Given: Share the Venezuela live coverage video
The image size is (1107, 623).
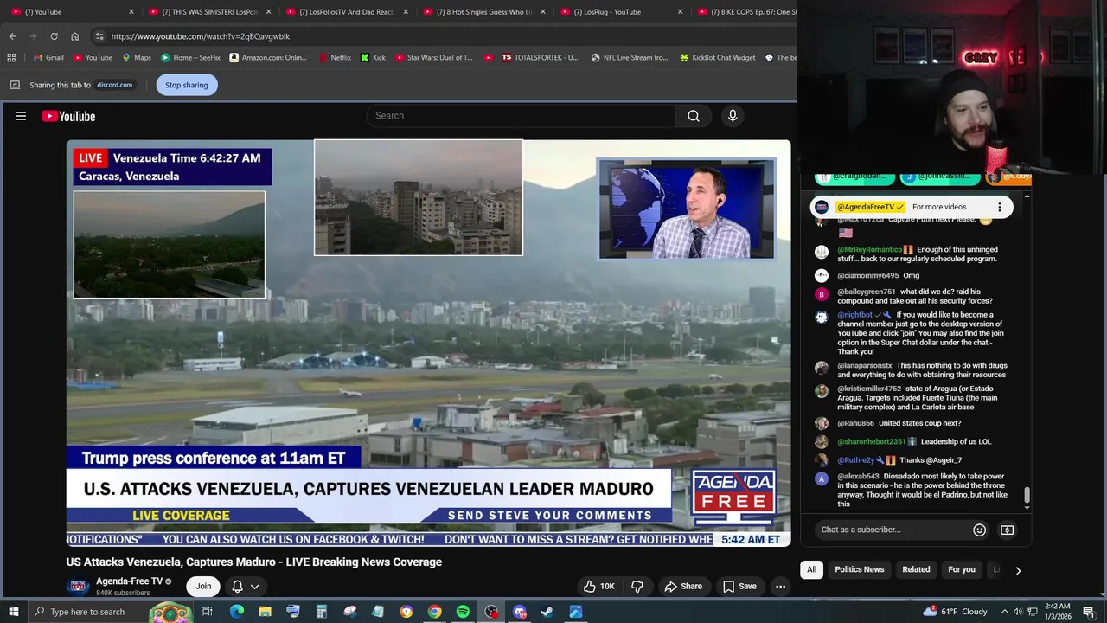Looking at the screenshot, I should point(683,587).
